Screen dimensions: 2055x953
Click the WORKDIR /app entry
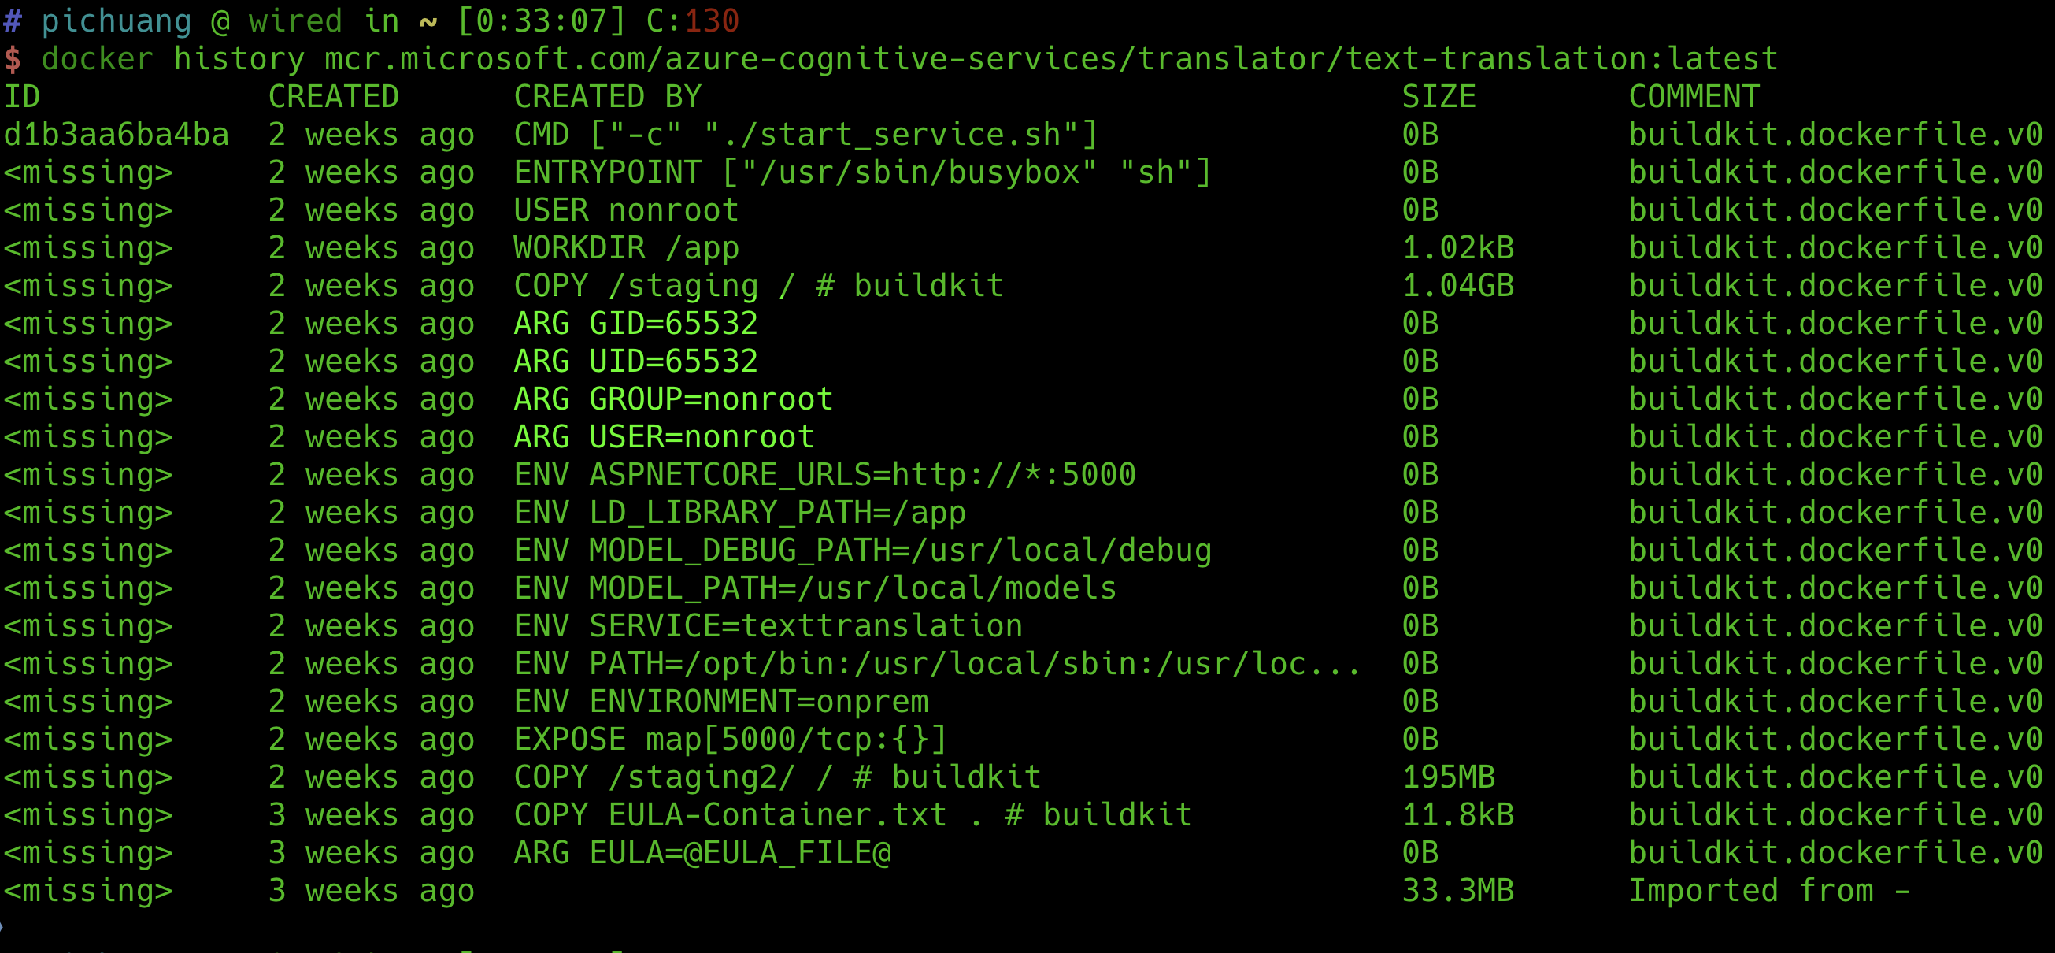click(x=626, y=248)
